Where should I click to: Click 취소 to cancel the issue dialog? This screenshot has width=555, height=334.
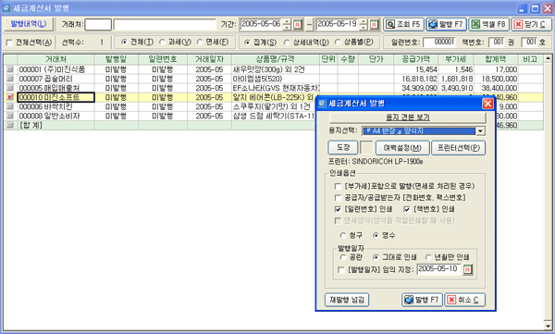464,300
